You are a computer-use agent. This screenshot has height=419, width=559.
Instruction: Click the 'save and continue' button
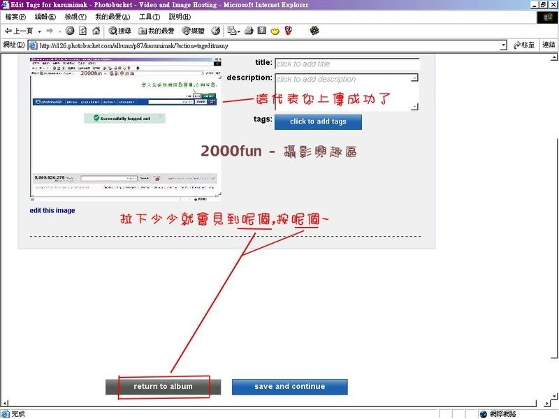tap(289, 387)
